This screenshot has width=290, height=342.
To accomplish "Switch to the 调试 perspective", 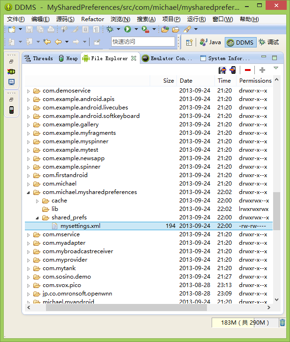I will (x=268, y=42).
